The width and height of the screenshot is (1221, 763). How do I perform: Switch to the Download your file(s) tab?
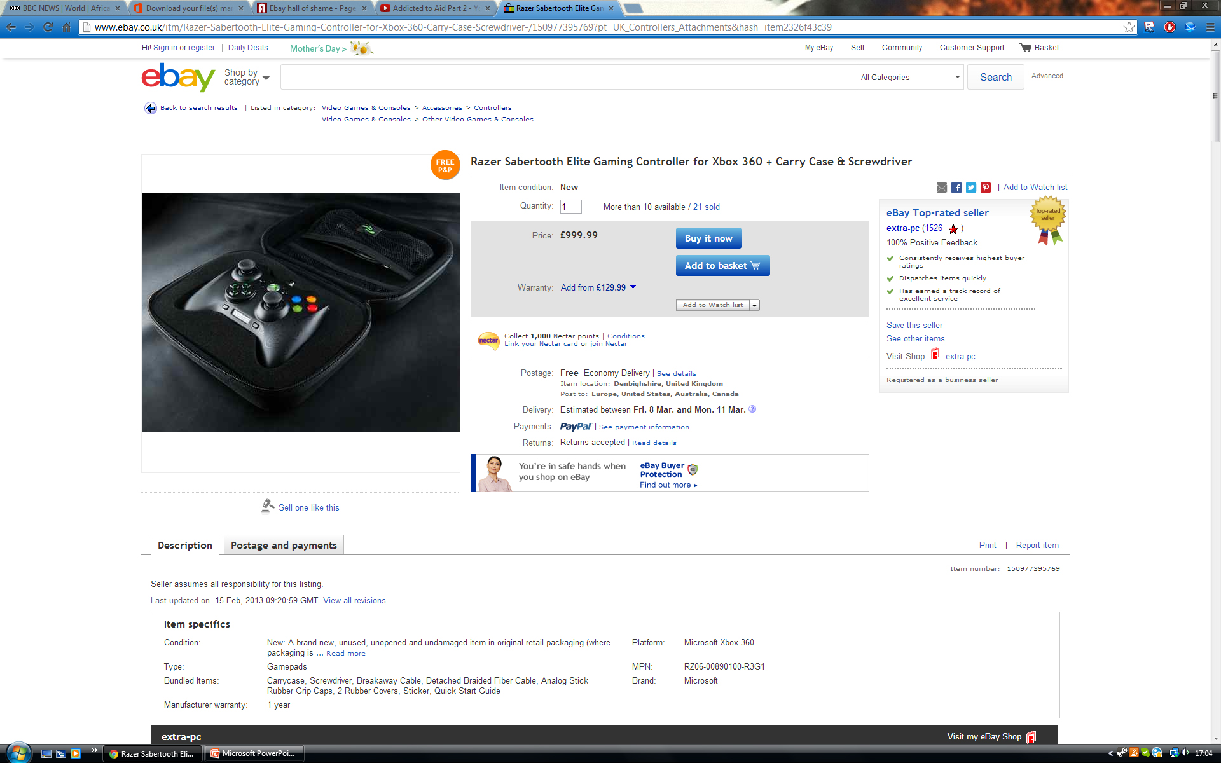[x=188, y=8]
